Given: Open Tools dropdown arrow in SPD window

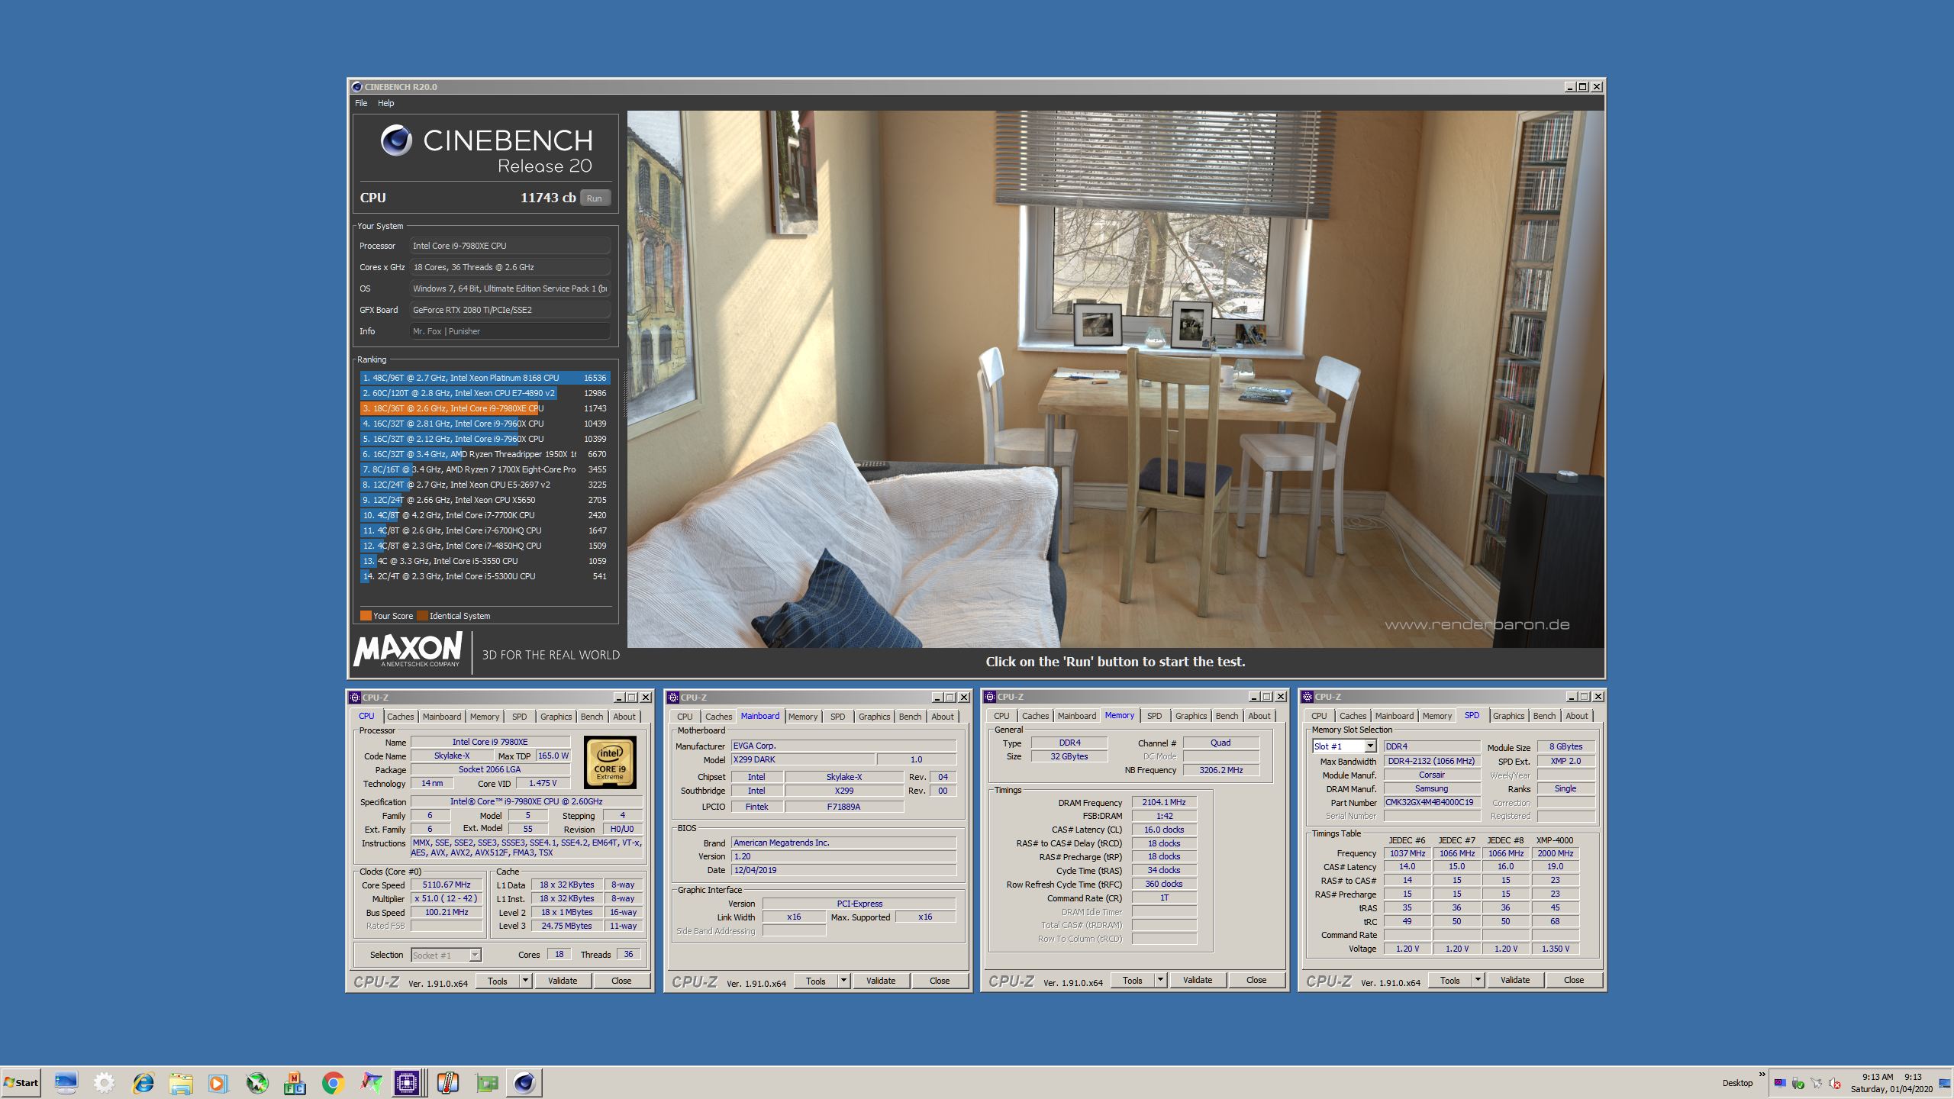Looking at the screenshot, I should coord(1477,980).
